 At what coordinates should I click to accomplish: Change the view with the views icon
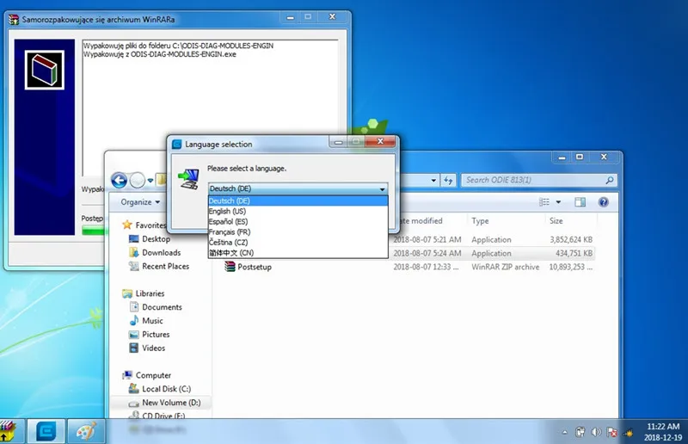(544, 202)
